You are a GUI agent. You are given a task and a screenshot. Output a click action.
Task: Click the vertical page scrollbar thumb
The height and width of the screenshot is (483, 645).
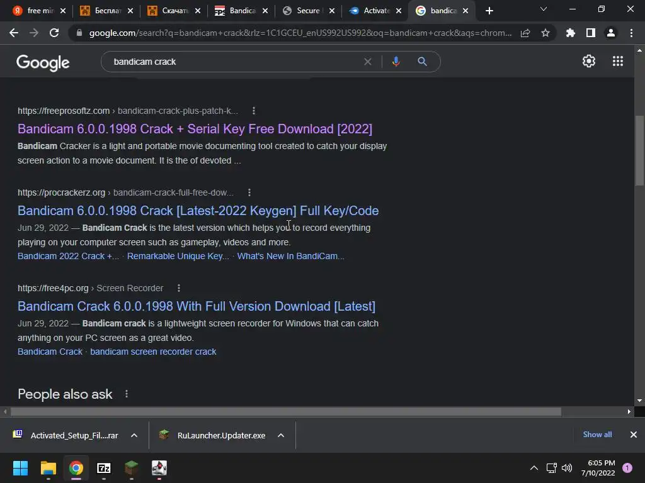pos(639,150)
